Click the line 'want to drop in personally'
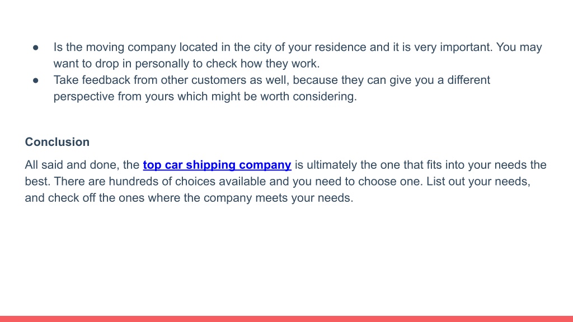This screenshot has height=322, width=573. coord(186,64)
